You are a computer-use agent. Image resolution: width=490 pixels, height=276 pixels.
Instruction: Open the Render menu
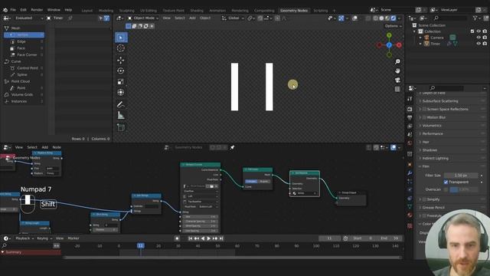pos(37,10)
